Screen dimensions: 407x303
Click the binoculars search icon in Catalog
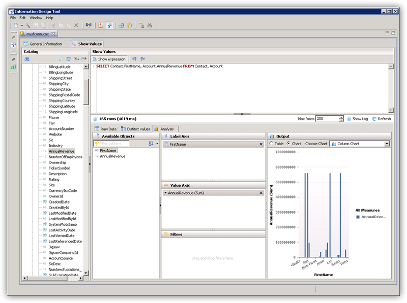coord(27,59)
